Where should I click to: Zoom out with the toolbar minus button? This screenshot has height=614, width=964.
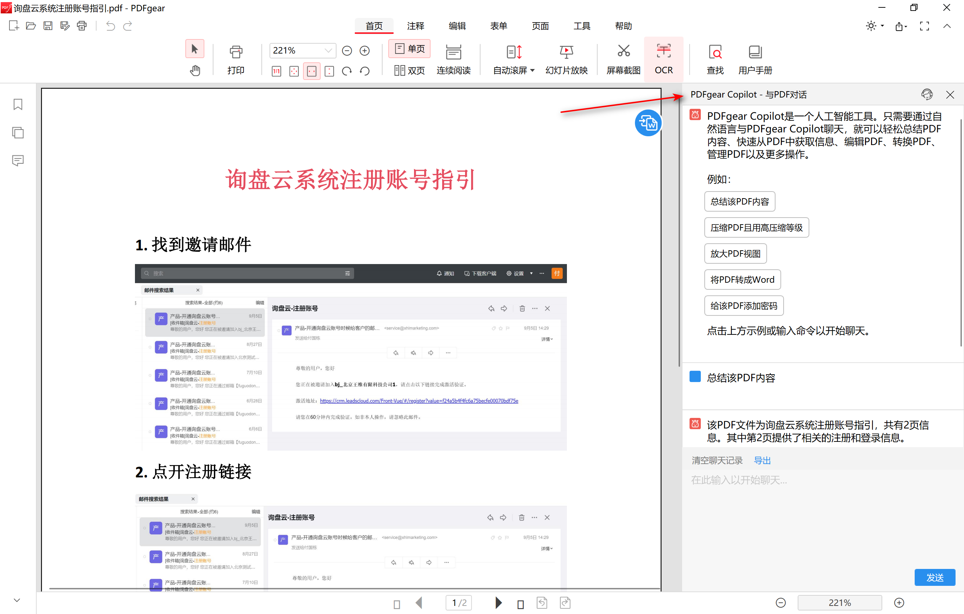[x=347, y=51]
